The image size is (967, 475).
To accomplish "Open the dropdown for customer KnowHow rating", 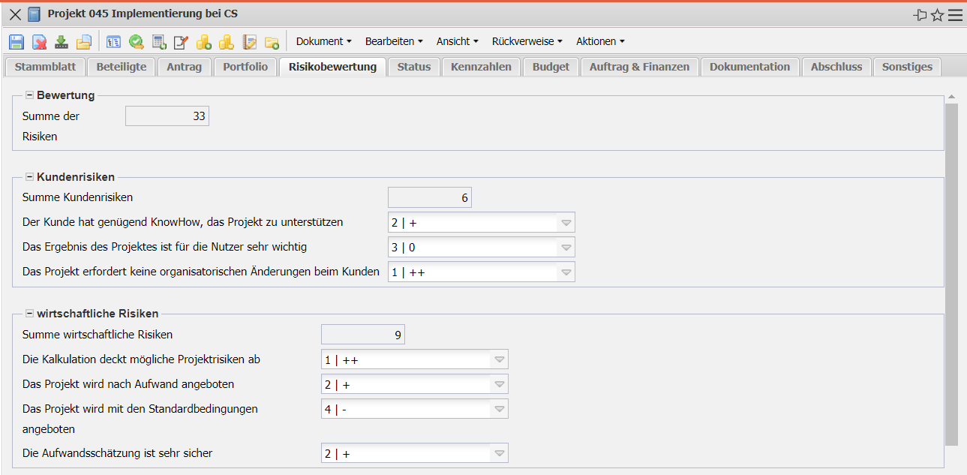I will point(566,223).
